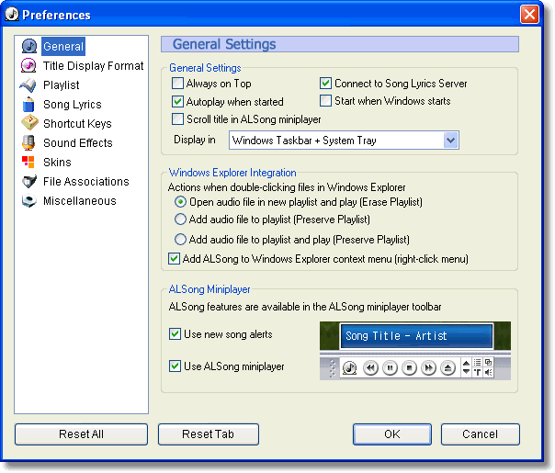Click the Skins colored squares icon

point(28,162)
